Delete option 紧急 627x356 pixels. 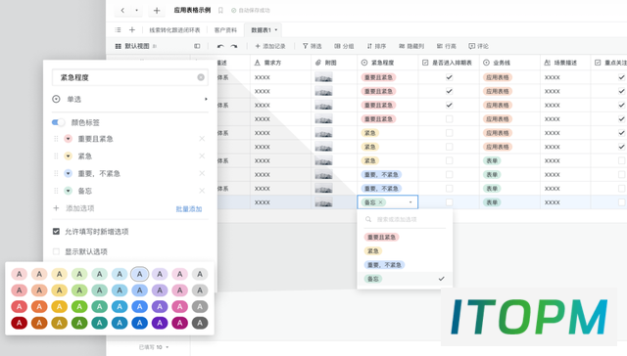[x=202, y=156]
